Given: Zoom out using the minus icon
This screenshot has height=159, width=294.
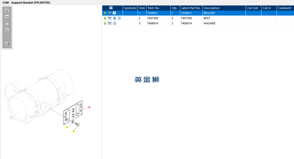Looking at the screenshot, I should 7,17.
